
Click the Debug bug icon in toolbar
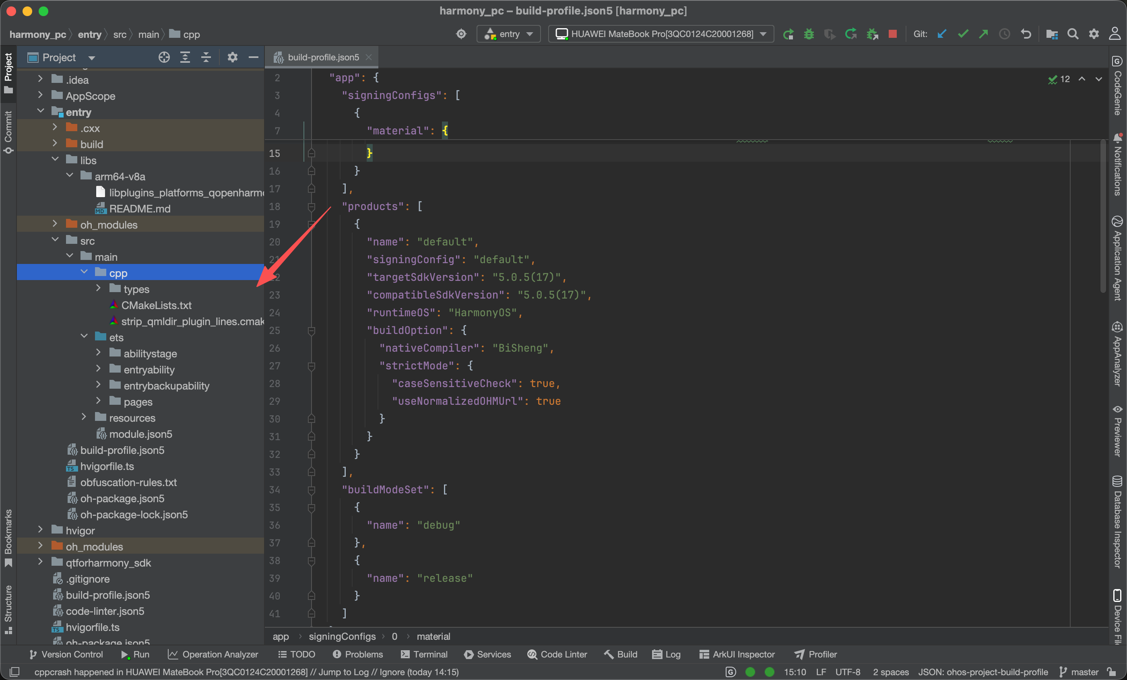tap(809, 34)
